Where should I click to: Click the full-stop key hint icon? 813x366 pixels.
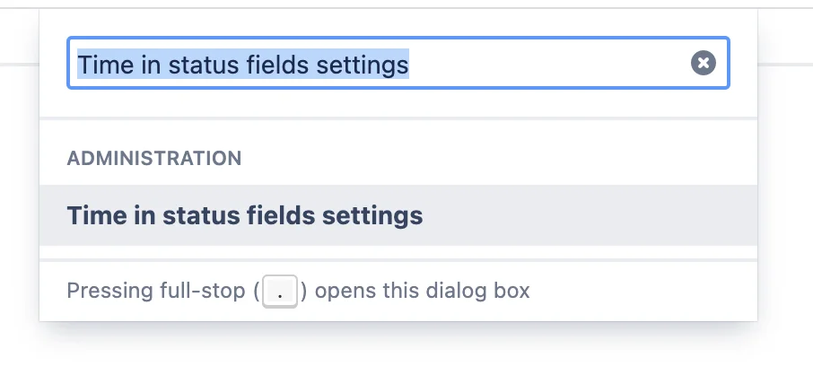280,292
